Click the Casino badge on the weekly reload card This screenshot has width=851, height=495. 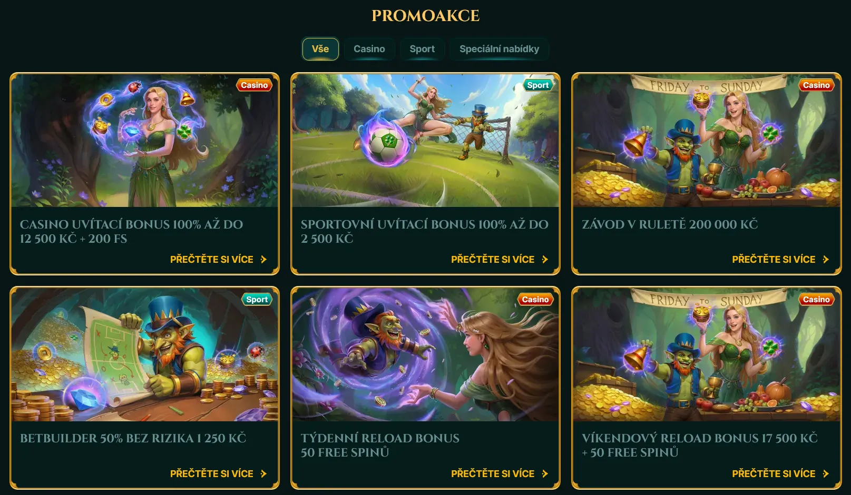[x=535, y=300]
